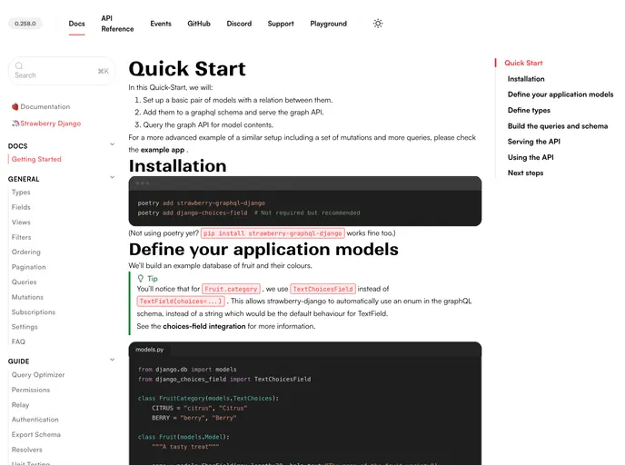
Task: Toggle the light/dark theme sun icon
Action: 378,24
